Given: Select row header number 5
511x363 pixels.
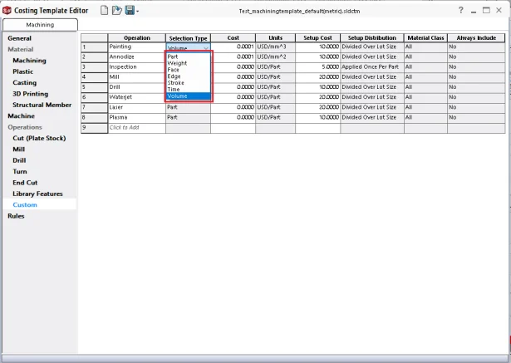Looking at the screenshot, I should click(94, 87).
